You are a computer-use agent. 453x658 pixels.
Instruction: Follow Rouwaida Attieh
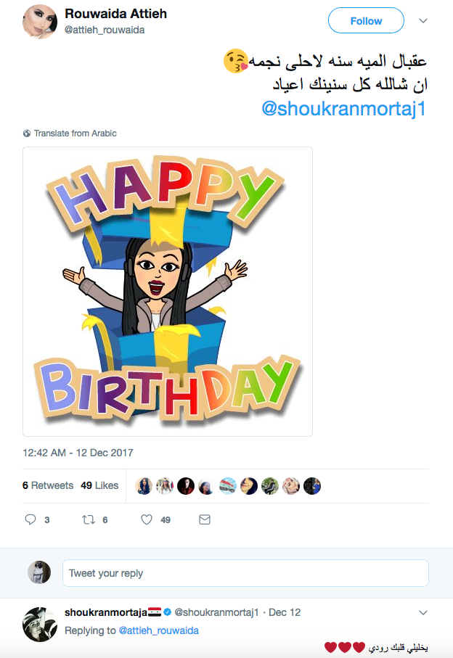[x=366, y=21]
